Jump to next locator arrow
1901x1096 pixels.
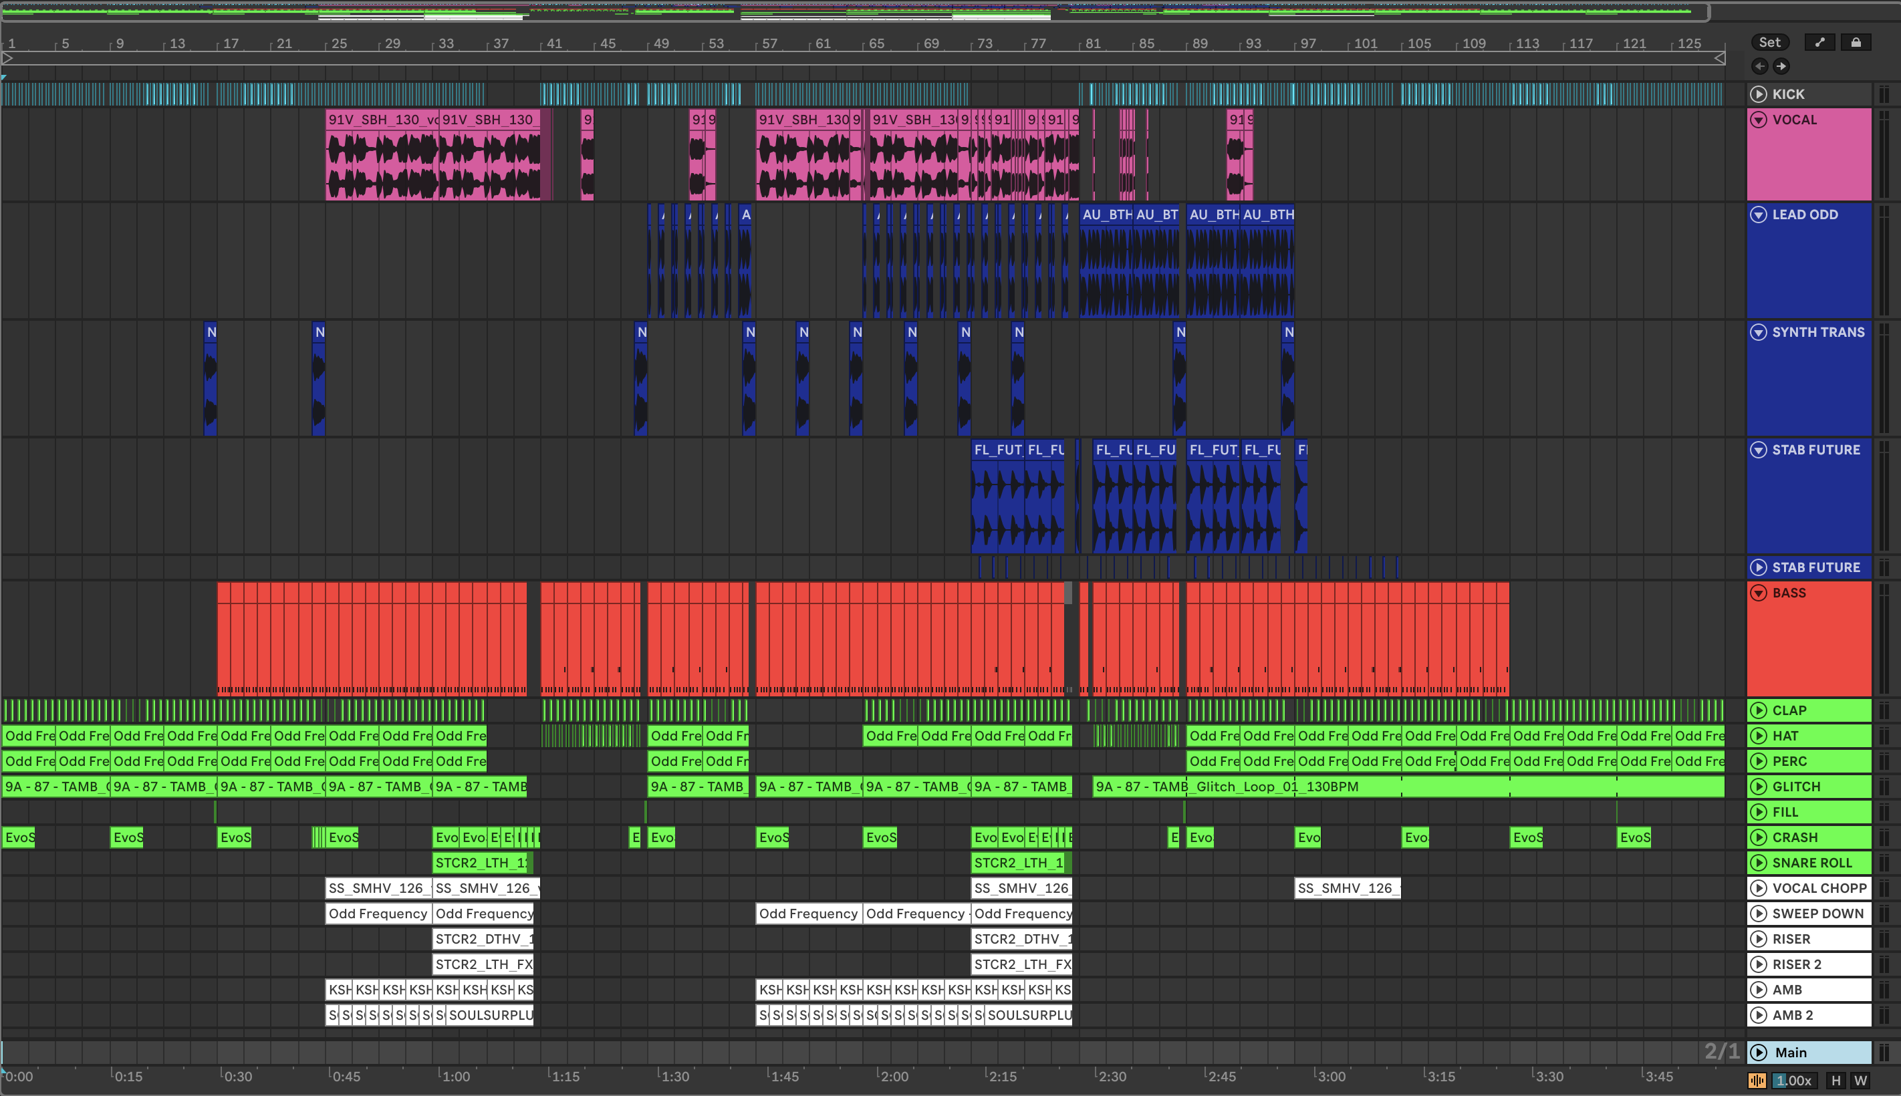tap(1781, 66)
